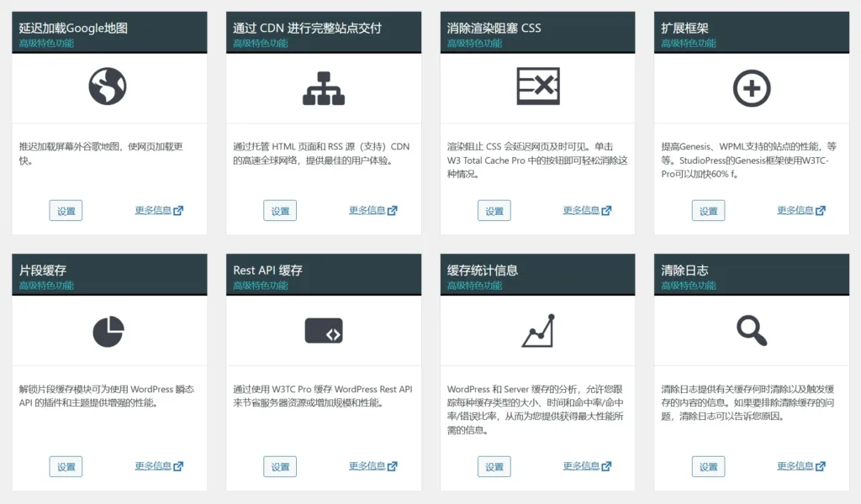The image size is (861, 504).
Task: Open 设置 for 延迟加载Google地图
Action: pos(66,211)
